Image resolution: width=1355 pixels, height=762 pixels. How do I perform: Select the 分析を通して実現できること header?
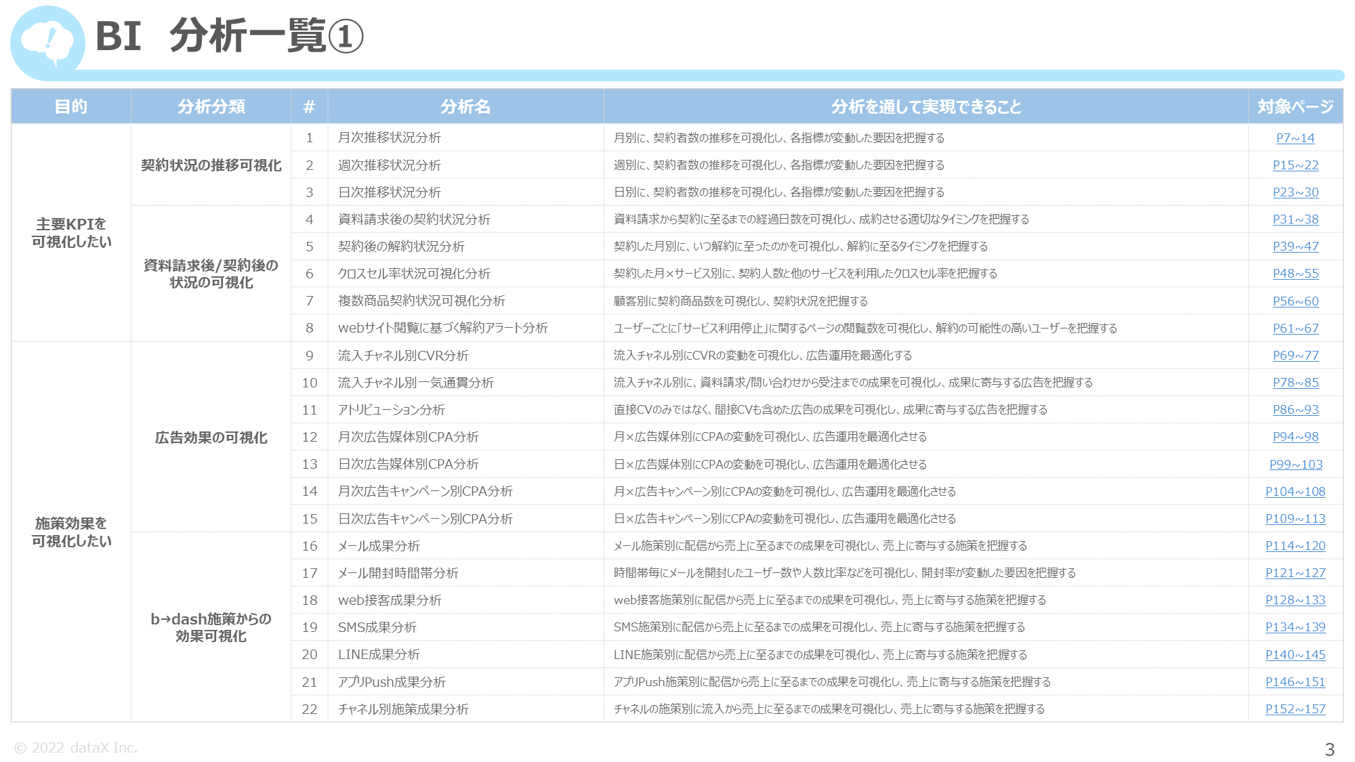click(x=926, y=106)
